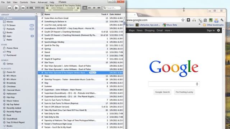Uncheck the song Something to Believe In
Image resolution: width=230 pixels, height=129 pixels.
(x=42, y=21)
